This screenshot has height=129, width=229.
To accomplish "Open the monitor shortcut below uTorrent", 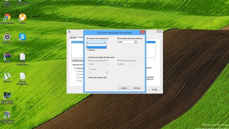I will coord(7,96).
